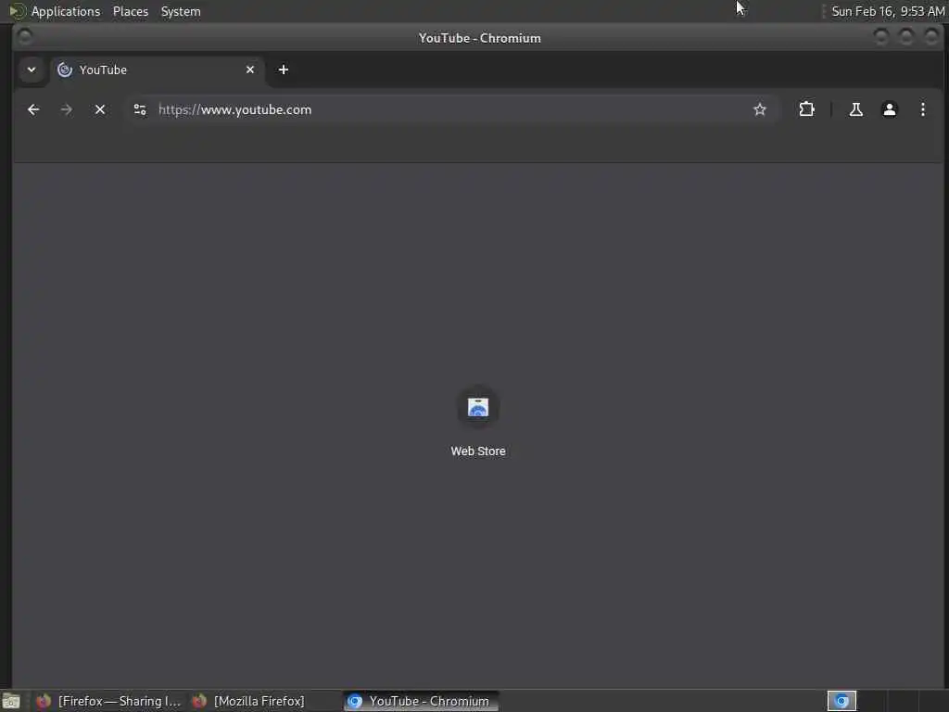Viewport: 949px width, 712px height.
Task: Select YouTube - Chromium taskbar button
Action: [x=421, y=701]
